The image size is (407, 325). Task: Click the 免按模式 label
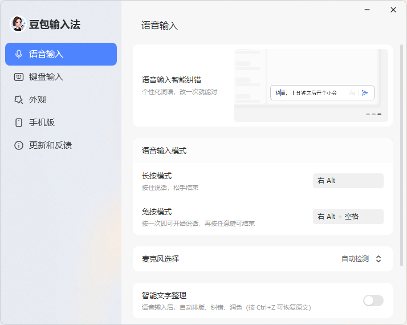point(157,212)
